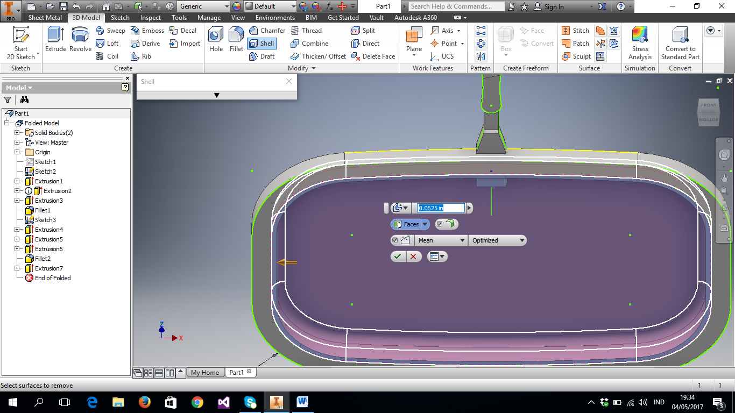Click the green checkmark to apply the Shell

(x=398, y=257)
